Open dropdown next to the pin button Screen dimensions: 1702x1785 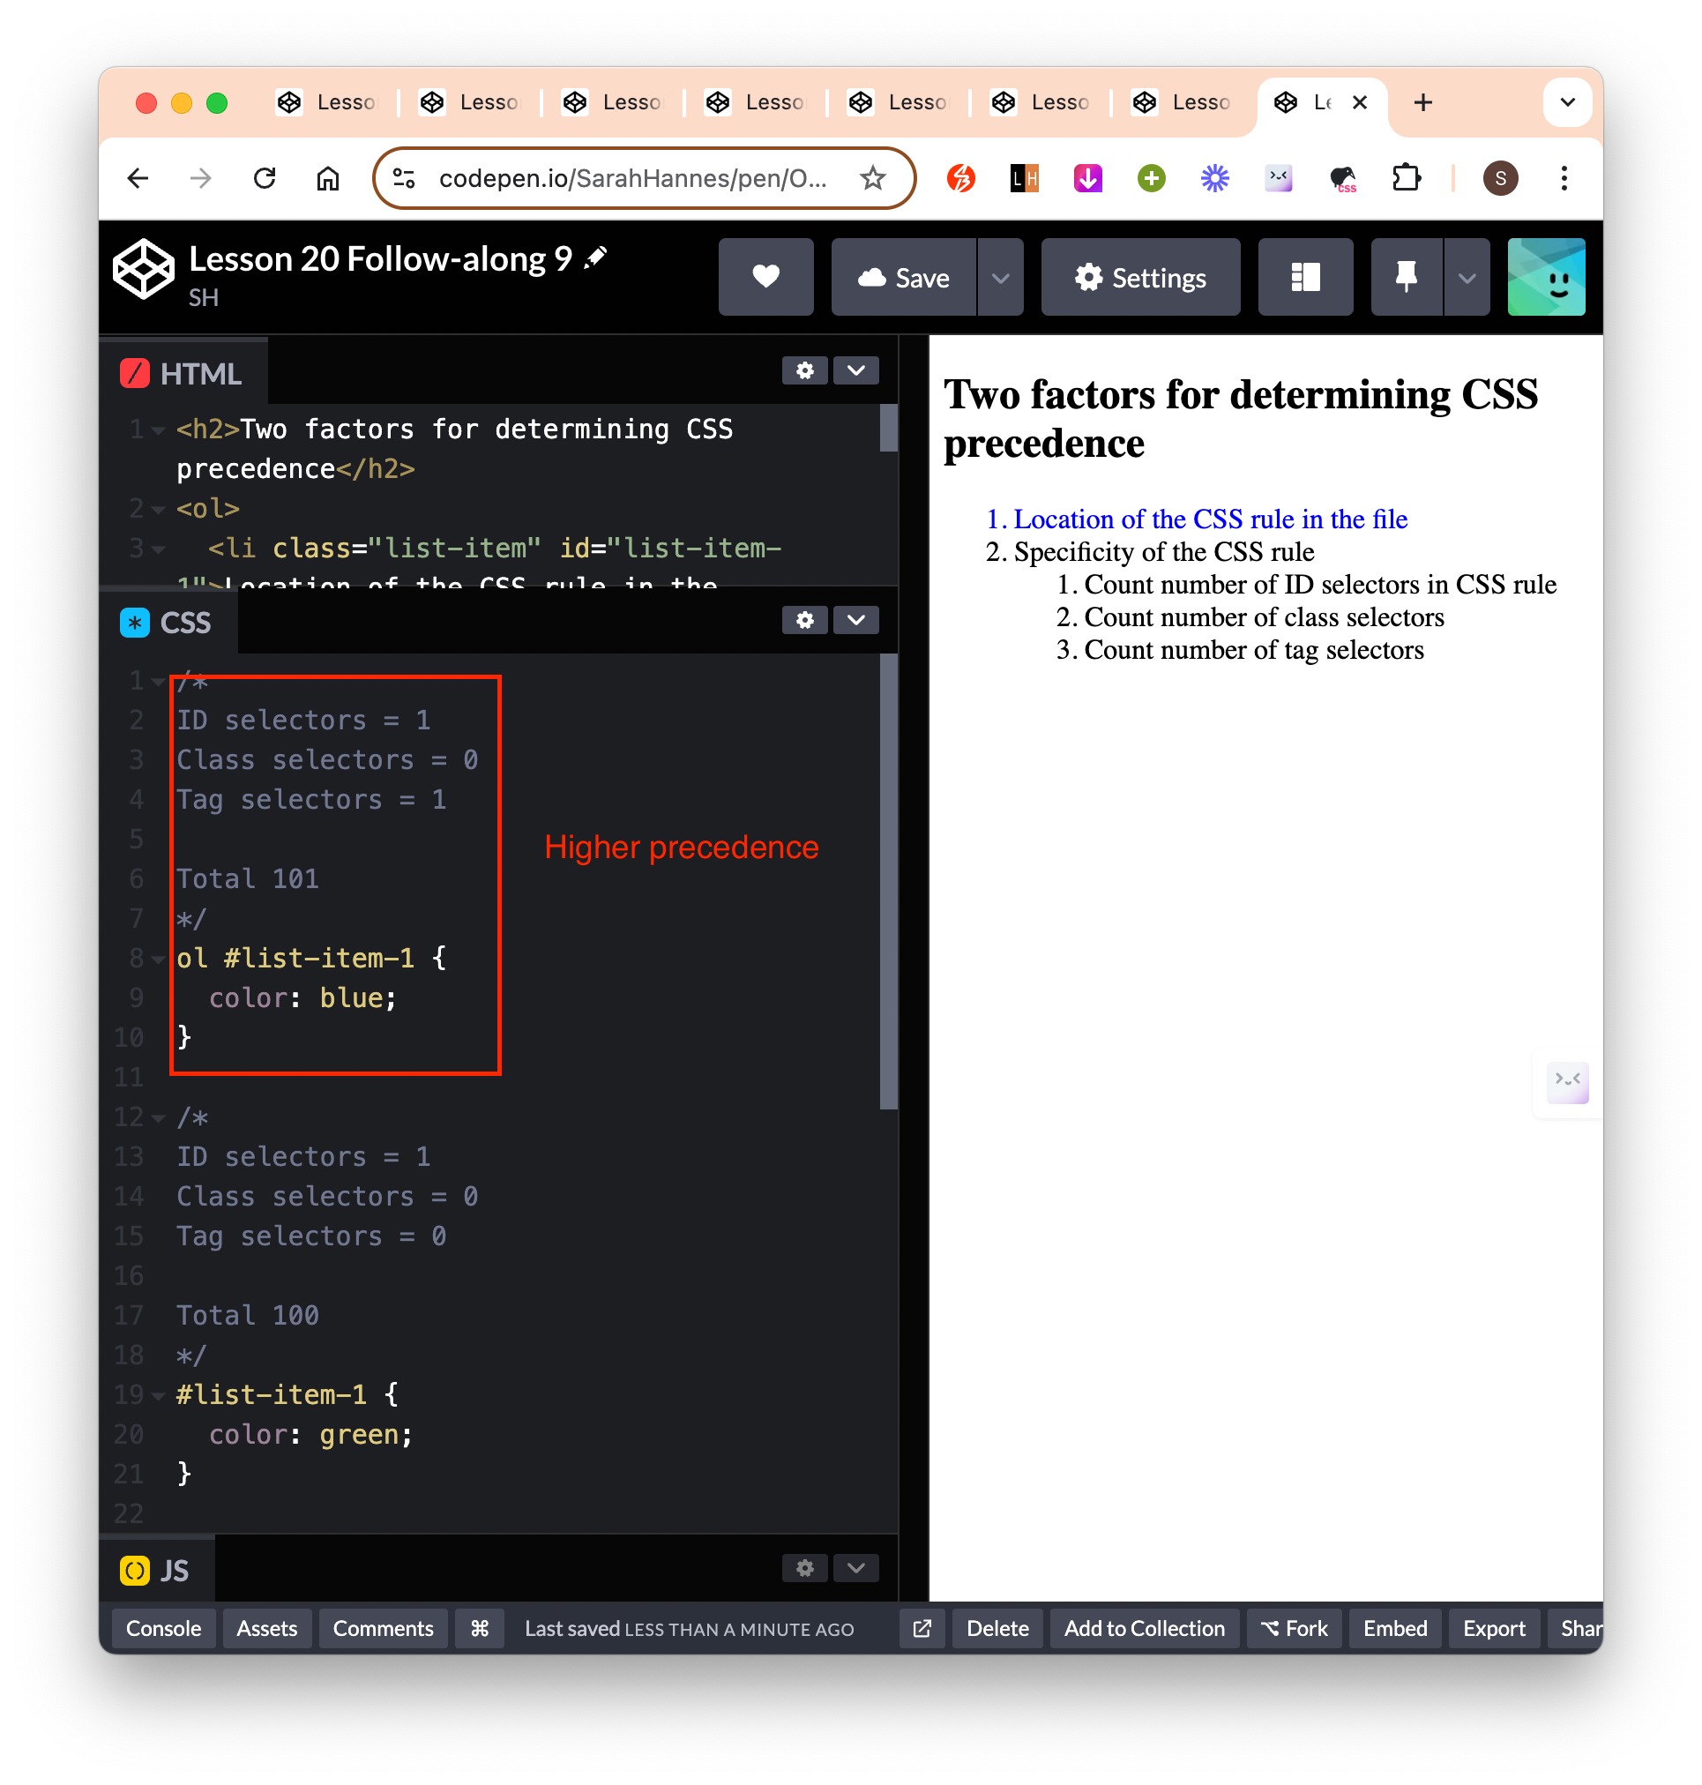coord(1467,277)
